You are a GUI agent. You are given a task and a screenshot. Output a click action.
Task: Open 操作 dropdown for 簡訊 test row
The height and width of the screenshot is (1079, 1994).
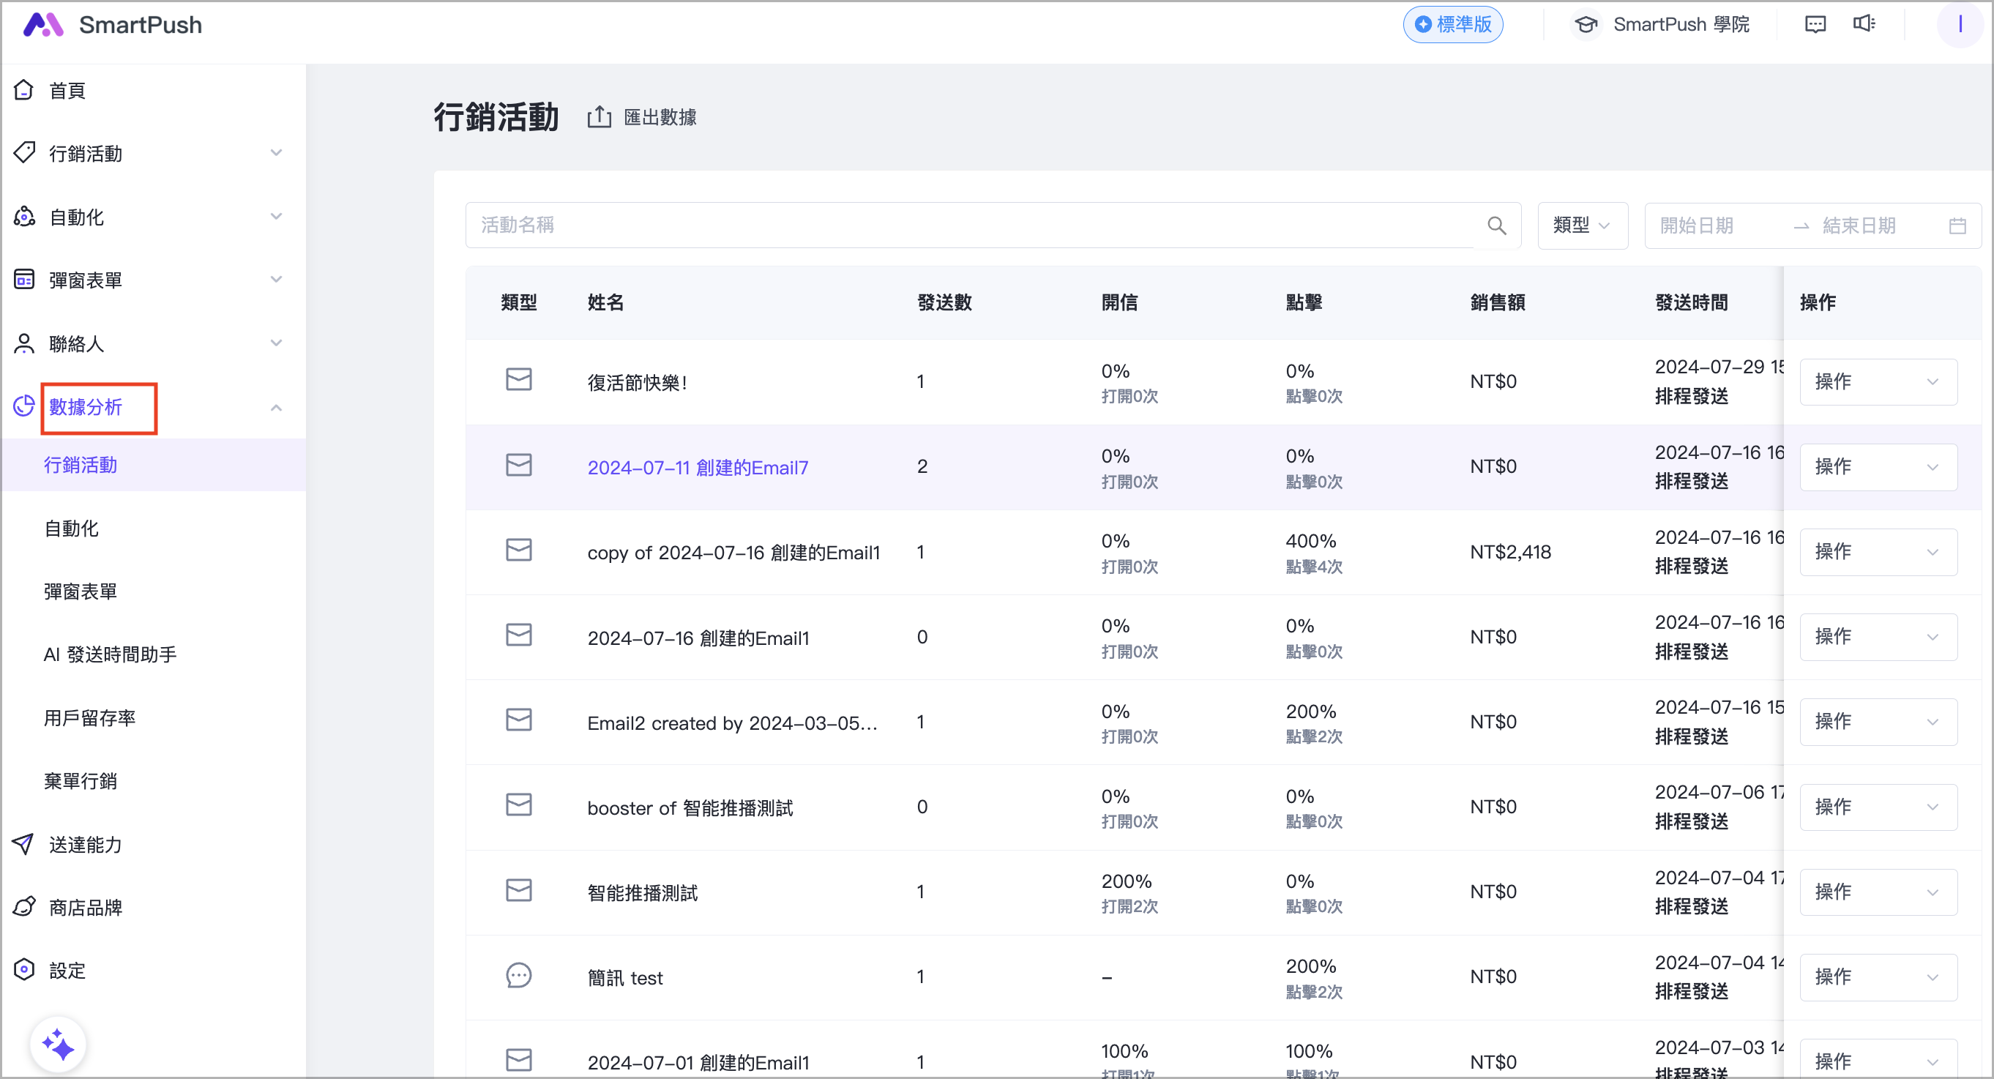tap(1878, 977)
